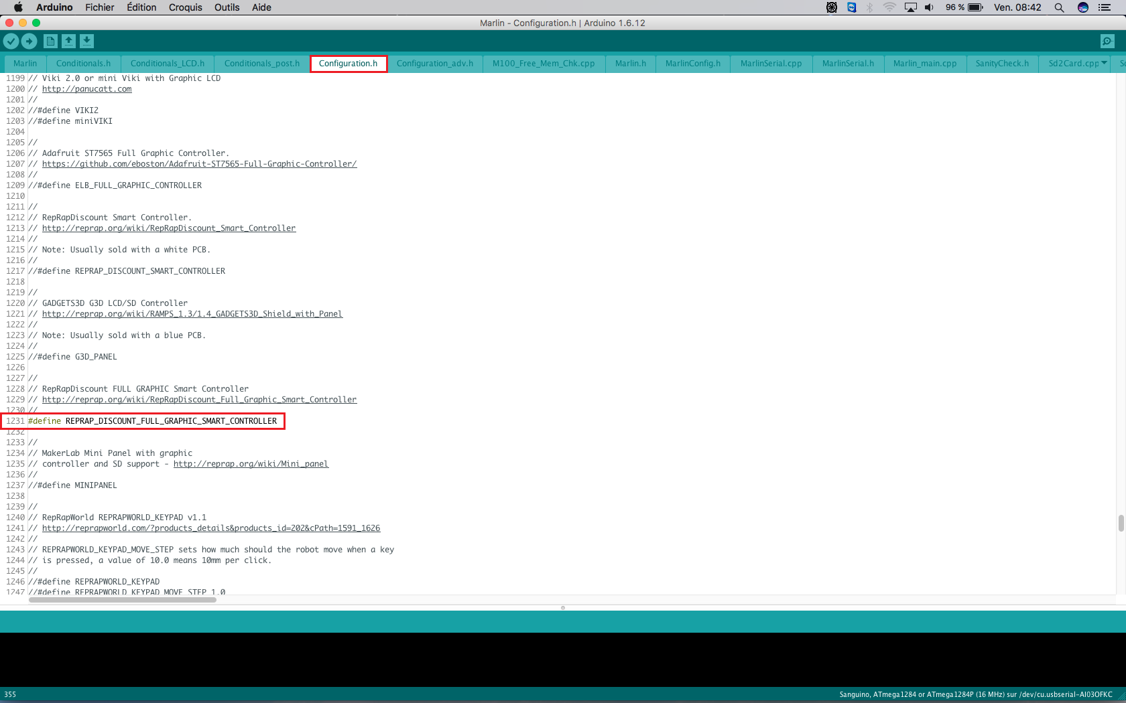The width and height of the screenshot is (1126, 703).
Task: Click the '//#define miniVIKI' line
Action: [x=70, y=121]
